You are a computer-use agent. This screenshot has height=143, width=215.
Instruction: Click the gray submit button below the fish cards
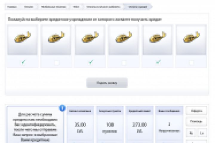(107, 83)
